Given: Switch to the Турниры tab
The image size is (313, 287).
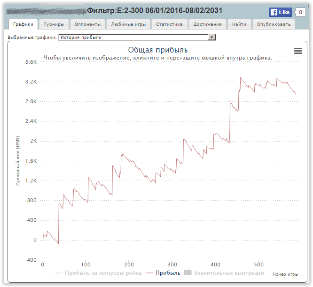Looking at the screenshot, I should tap(54, 24).
